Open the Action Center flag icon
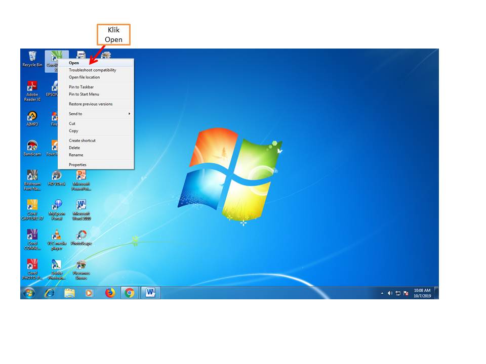Screen dimensions: 486x364 [x=406, y=293]
